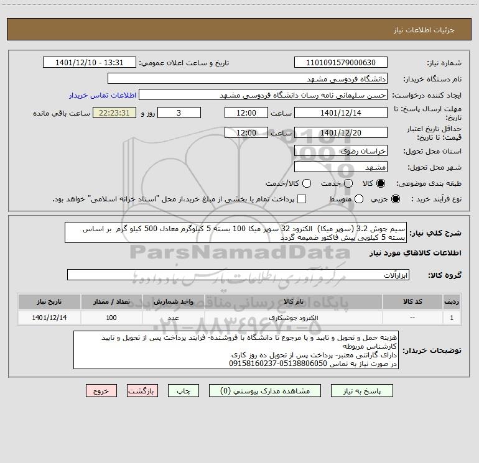
Task: Click the کد کالا column header
Action: pyautogui.click(x=412, y=301)
